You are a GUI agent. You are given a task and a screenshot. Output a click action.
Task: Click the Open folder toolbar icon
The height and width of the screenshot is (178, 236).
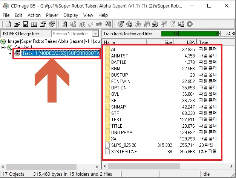pyautogui.click(x=17, y=24)
